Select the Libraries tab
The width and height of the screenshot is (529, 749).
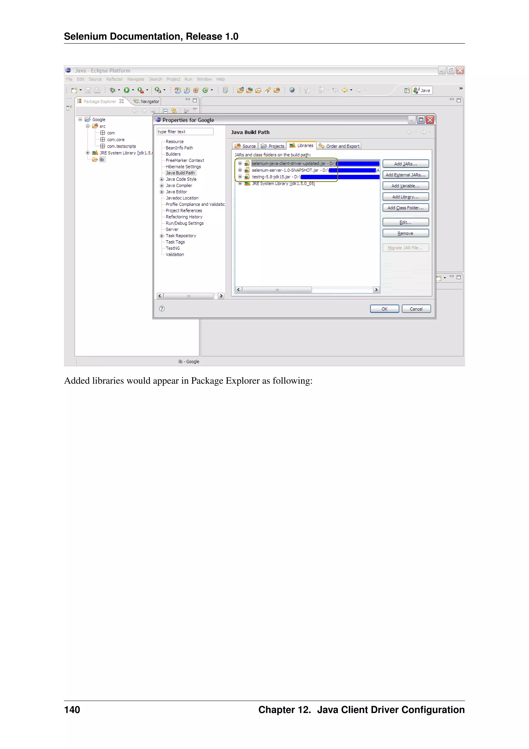tap(302, 146)
